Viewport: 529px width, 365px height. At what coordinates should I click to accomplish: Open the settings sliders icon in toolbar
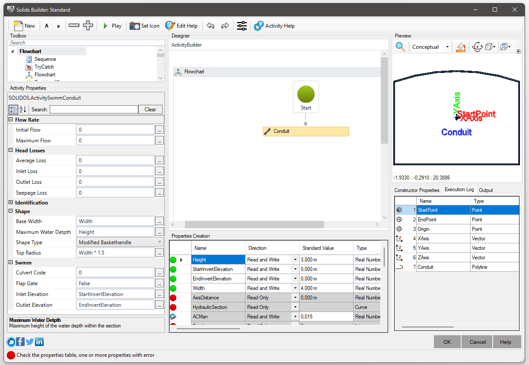[242, 26]
